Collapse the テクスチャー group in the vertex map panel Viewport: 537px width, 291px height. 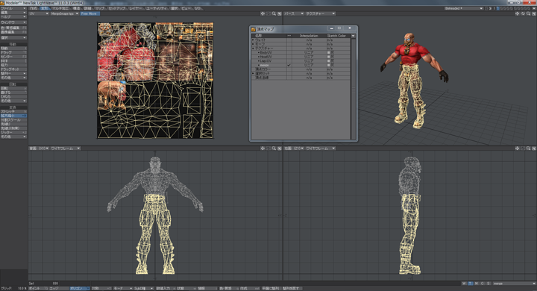click(x=254, y=48)
